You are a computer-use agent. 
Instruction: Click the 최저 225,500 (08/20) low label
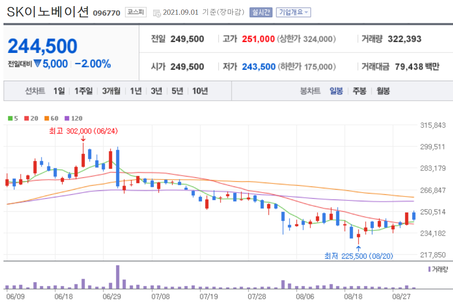pos(358,256)
